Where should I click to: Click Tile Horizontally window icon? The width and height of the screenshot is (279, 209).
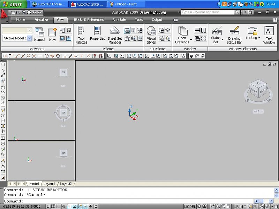197,30
